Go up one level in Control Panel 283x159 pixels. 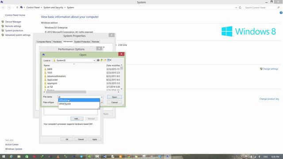pos(17,8)
